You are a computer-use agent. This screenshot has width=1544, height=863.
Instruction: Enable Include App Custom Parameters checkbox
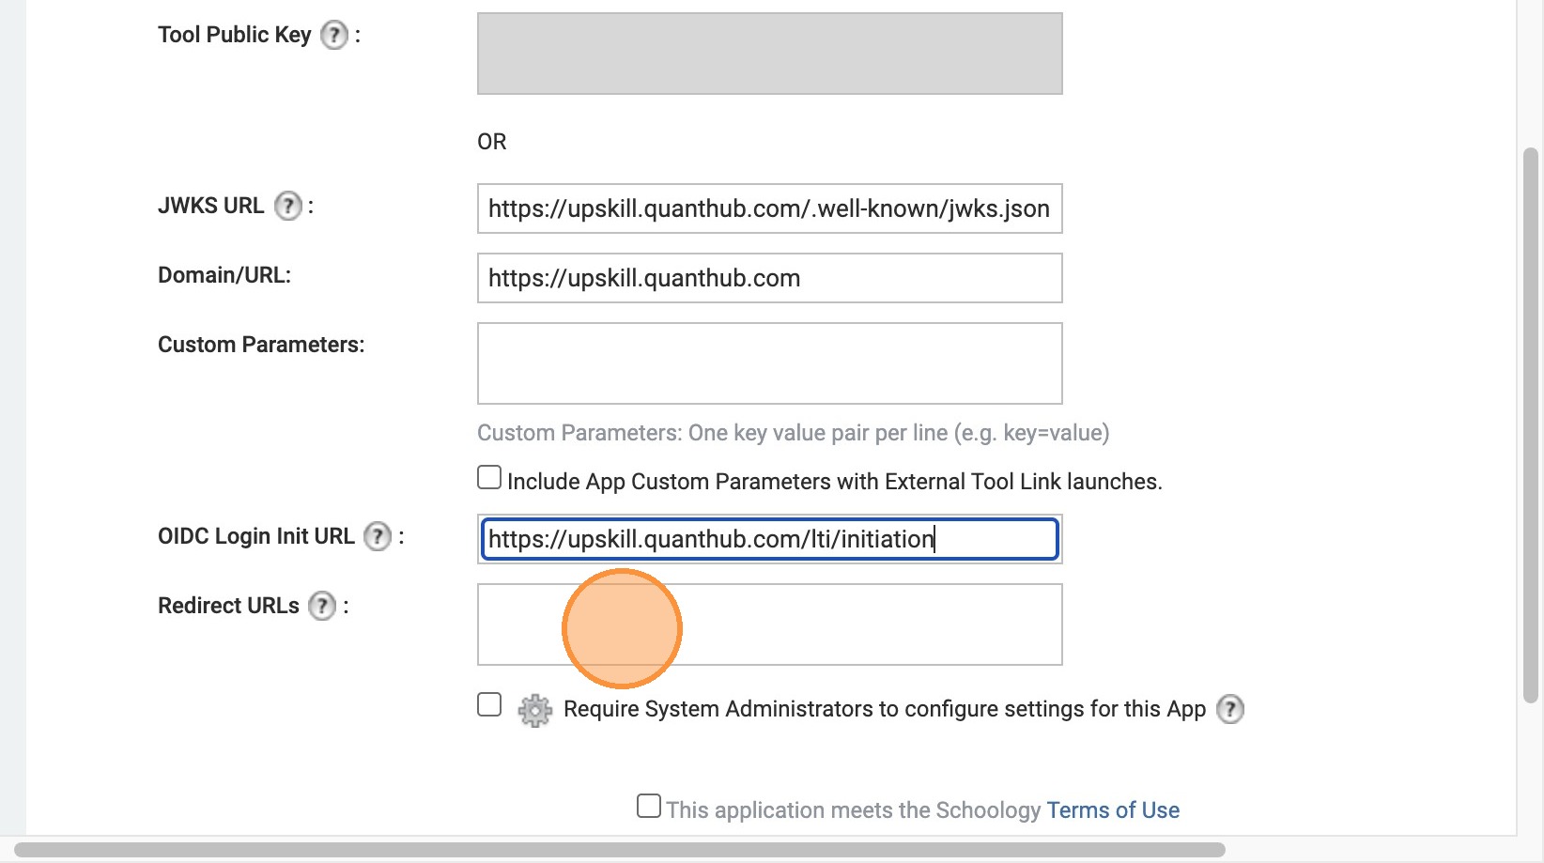[x=489, y=478]
